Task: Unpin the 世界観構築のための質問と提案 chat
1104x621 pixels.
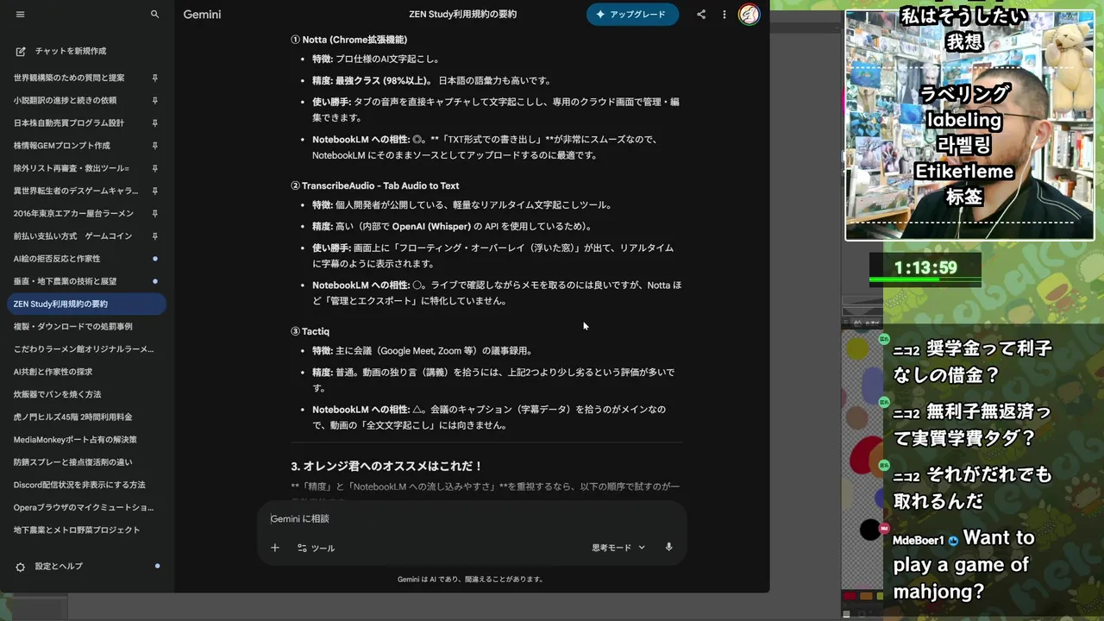Action: point(155,78)
